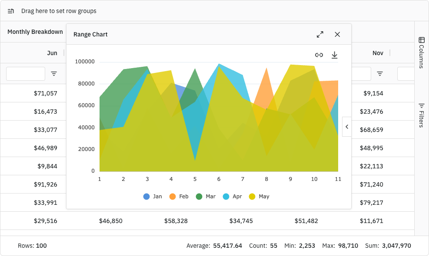429x256 pixels.
Task: Download the chart image
Action: [334, 55]
